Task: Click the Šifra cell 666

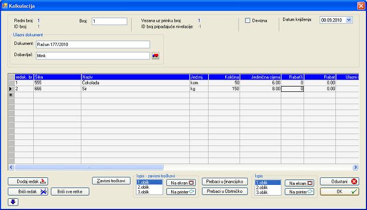Action: pyautogui.click(x=57, y=89)
